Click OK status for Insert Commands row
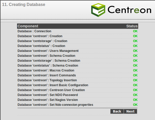 (x=135, y=75)
